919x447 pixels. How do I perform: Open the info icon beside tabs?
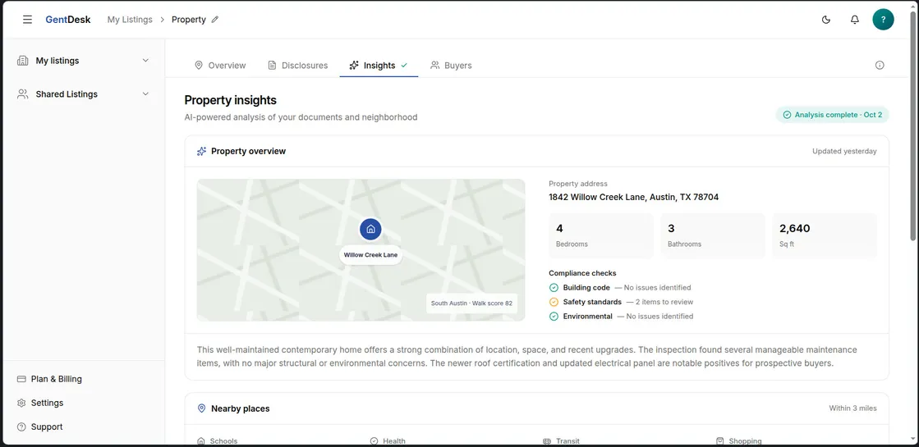pos(880,65)
